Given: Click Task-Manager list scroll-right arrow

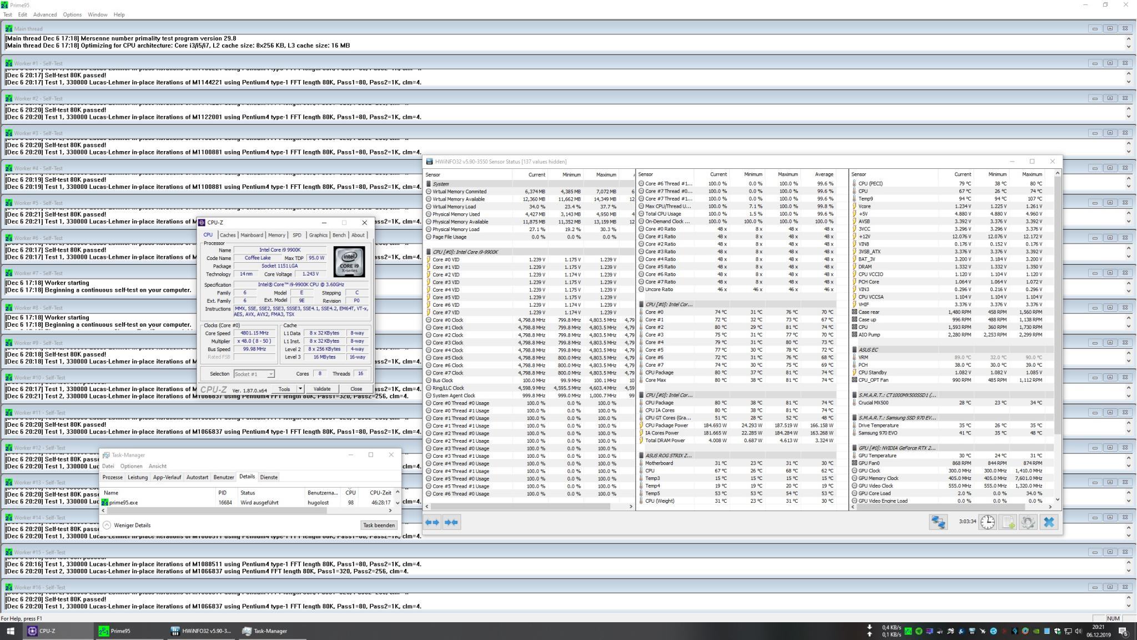Looking at the screenshot, I should pyautogui.click(x=390, y=510).
